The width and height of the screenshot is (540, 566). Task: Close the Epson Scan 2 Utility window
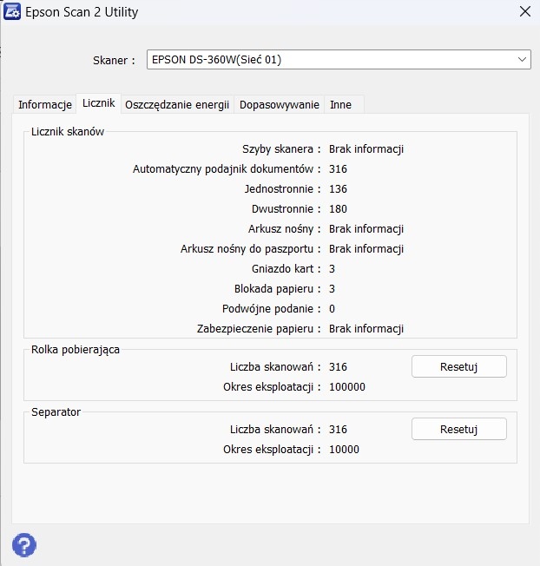coord(525,11)
